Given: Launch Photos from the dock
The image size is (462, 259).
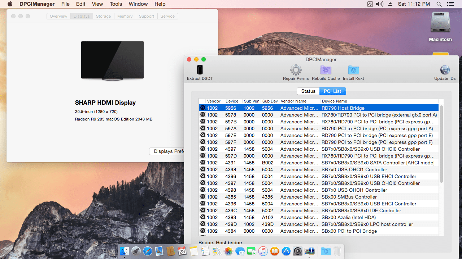Looking at the screenshot, I should coord(228,251).
